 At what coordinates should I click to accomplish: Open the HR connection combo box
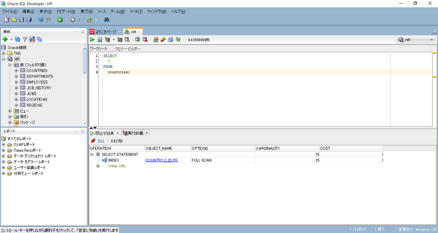(416, 40)
